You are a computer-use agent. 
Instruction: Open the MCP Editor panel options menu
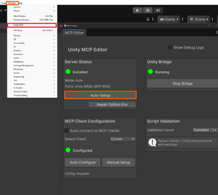pos(217,32)
